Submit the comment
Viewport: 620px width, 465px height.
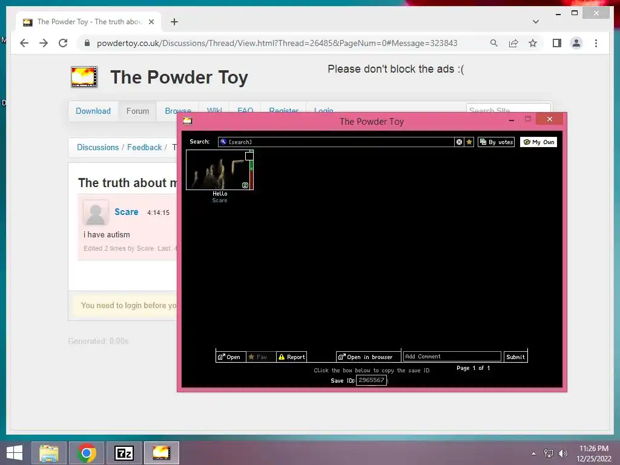(516, 357)
